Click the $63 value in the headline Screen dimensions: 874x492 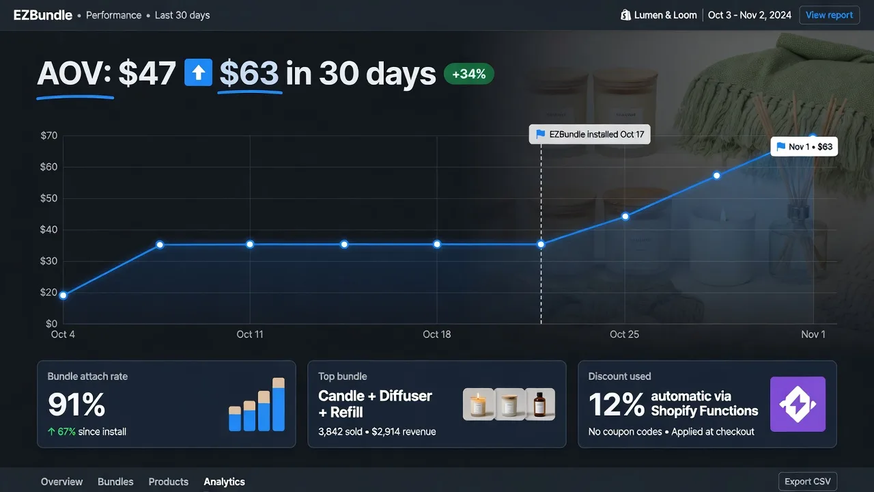(249, 73)
